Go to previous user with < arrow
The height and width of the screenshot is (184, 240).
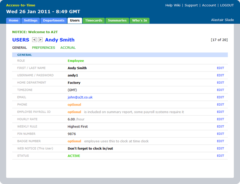(34, 40)
